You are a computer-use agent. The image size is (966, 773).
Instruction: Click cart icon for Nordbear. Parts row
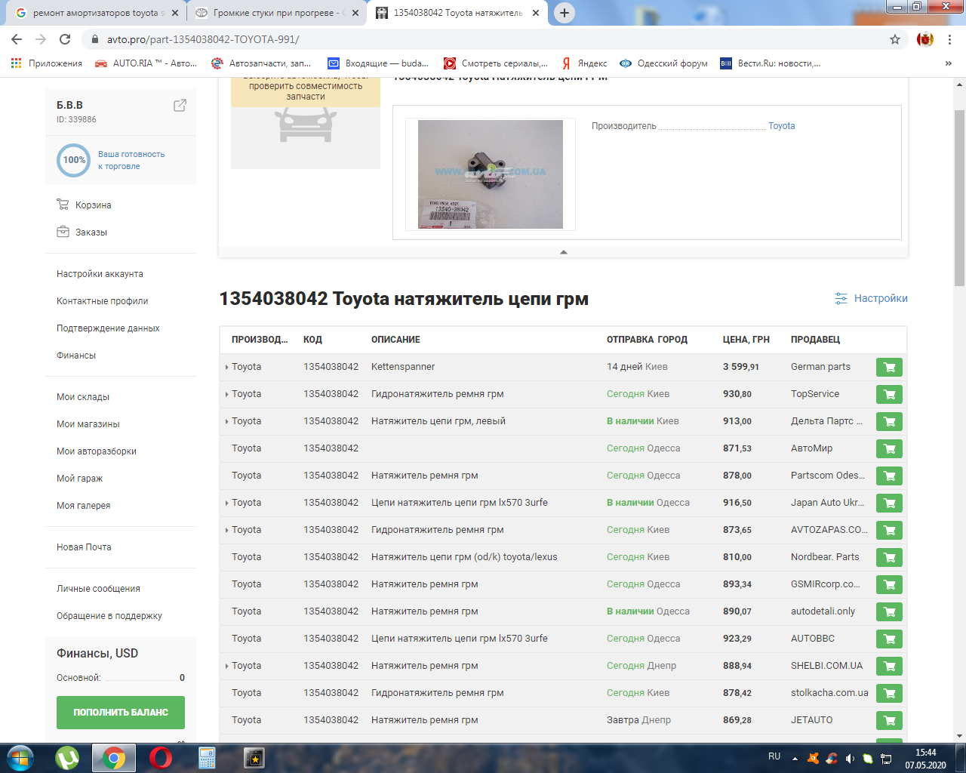889,558
